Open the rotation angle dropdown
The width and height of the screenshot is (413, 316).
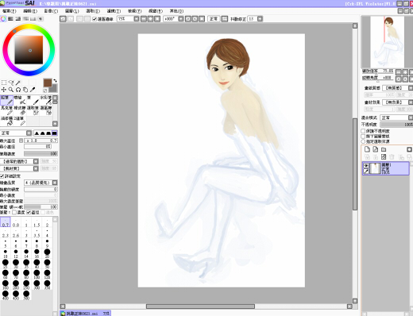[x=181, y=19]
